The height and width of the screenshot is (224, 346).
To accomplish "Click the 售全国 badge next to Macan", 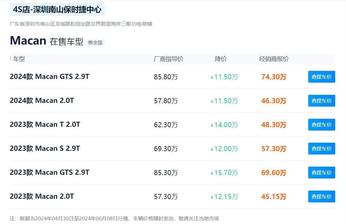I will coord(96,43).
